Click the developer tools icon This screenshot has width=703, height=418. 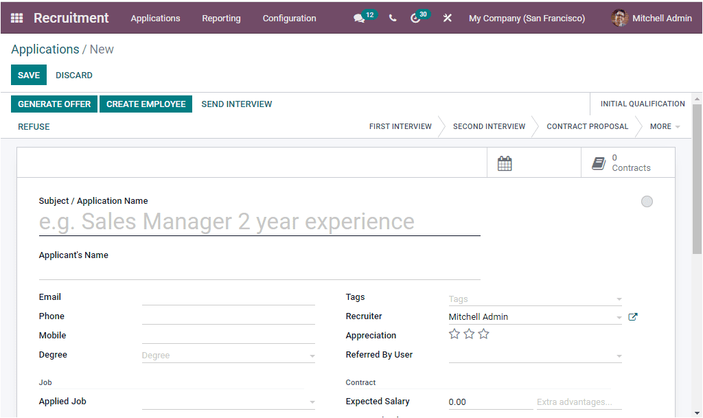[x=447, y=18]
